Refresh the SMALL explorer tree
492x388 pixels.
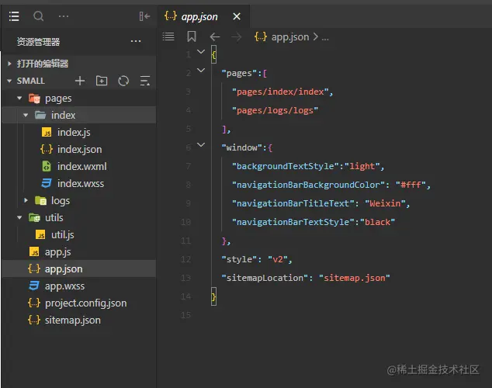(x=123, y=81)
